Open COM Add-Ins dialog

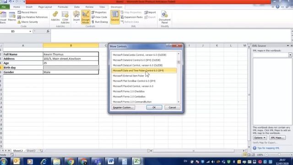(65, 17)
